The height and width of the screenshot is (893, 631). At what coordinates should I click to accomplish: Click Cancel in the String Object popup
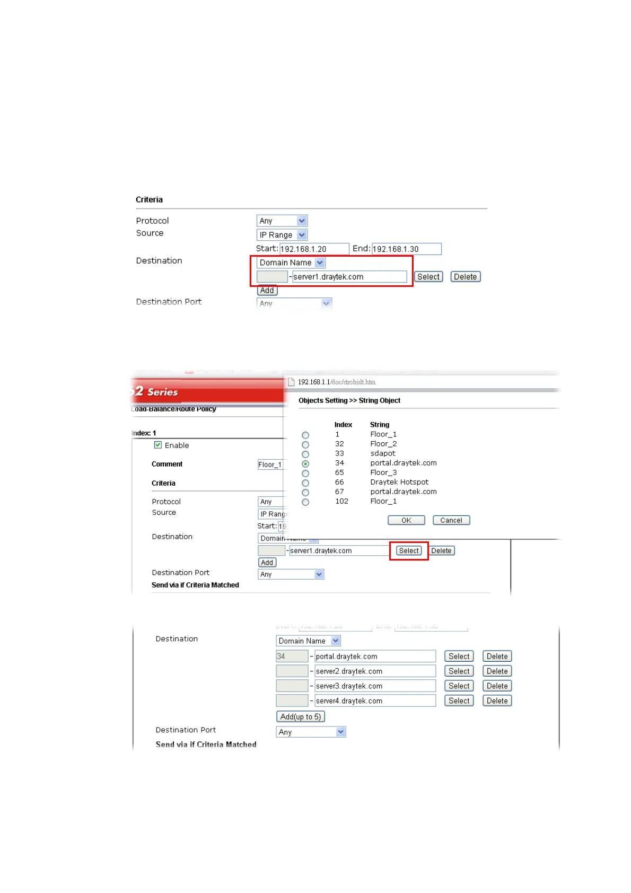pyautogui.click(x=451, y=520)
